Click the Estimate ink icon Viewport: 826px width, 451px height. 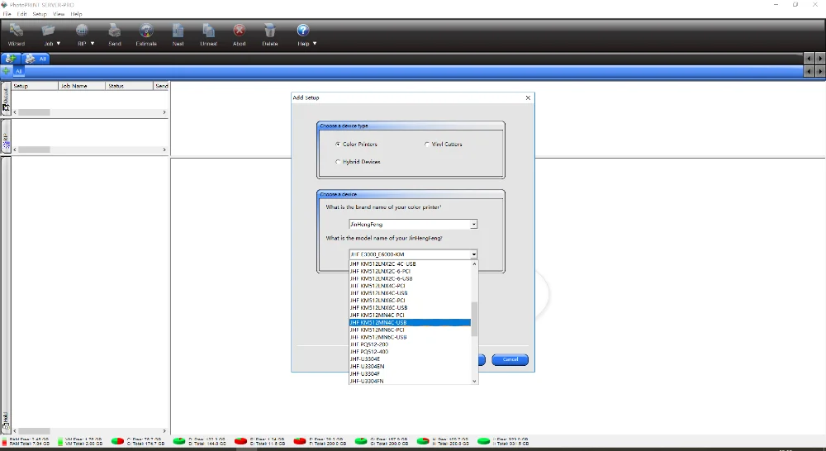click(146, 31)
